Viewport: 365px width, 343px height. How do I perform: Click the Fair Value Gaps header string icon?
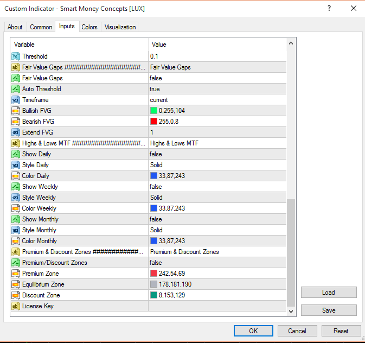(16, 67)
